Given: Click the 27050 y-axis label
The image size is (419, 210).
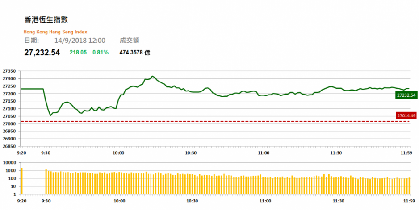Looking at the screenshot, I should 9,116.
